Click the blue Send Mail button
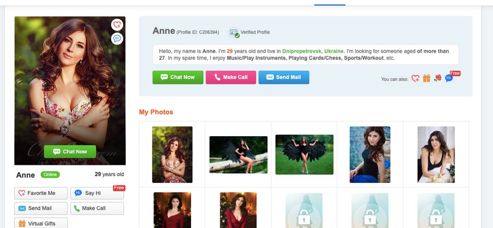Image resolution: width=493 pixels, height=228 pixels. point(284,78)
